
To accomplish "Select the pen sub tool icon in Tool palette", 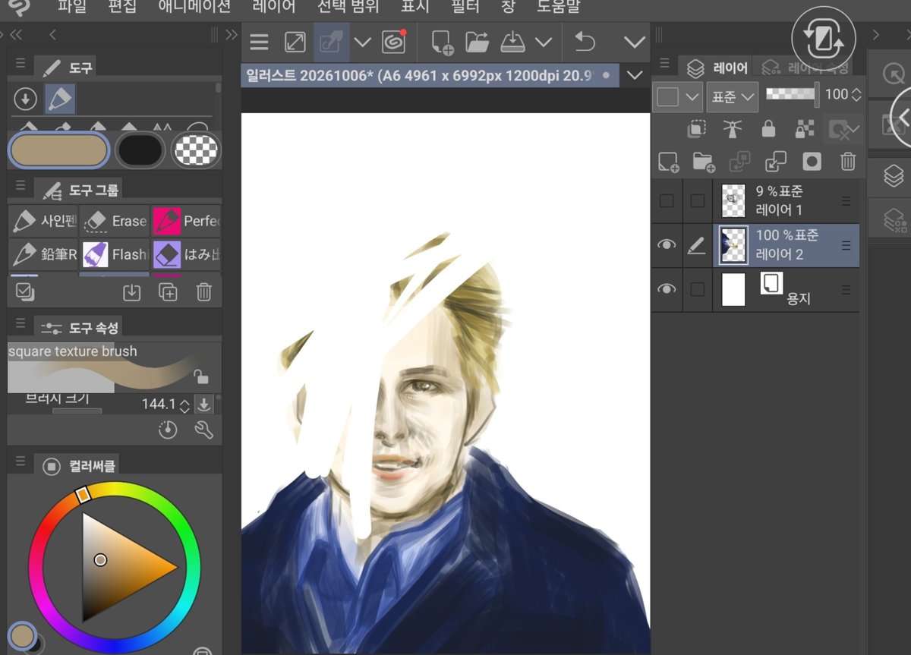I will (x=60, y=99).
